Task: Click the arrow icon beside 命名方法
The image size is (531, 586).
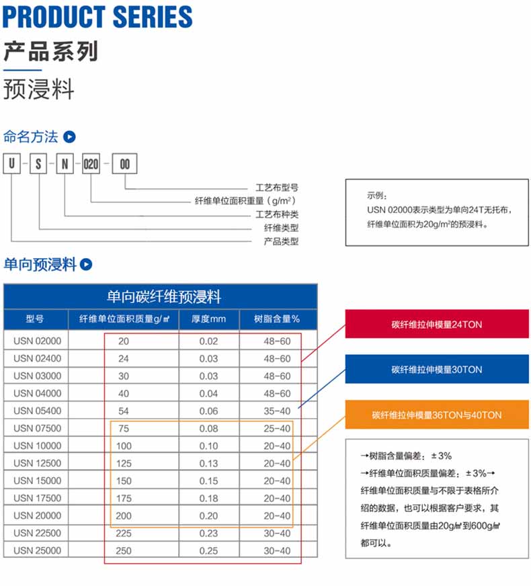Action: 69,137
